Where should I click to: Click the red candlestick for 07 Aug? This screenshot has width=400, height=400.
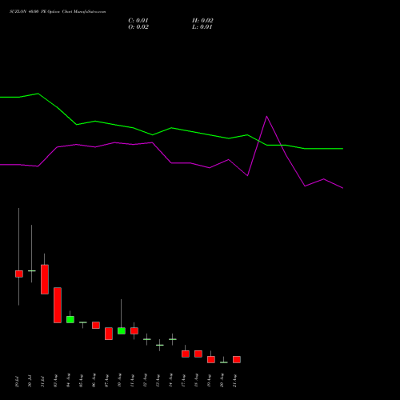tap(109, 334)
